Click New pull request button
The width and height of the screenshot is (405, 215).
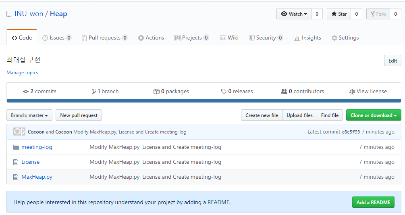pos(79,115)
